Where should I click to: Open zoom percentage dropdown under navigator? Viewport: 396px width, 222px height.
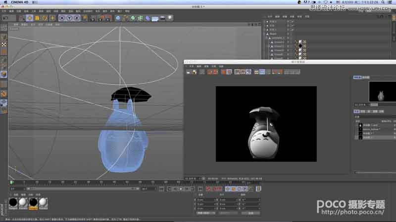(361, 105)
